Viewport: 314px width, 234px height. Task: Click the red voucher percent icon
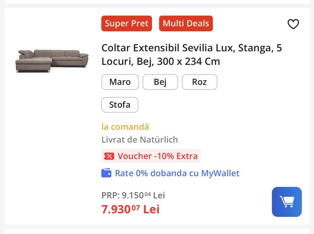(x=109, y=156)
